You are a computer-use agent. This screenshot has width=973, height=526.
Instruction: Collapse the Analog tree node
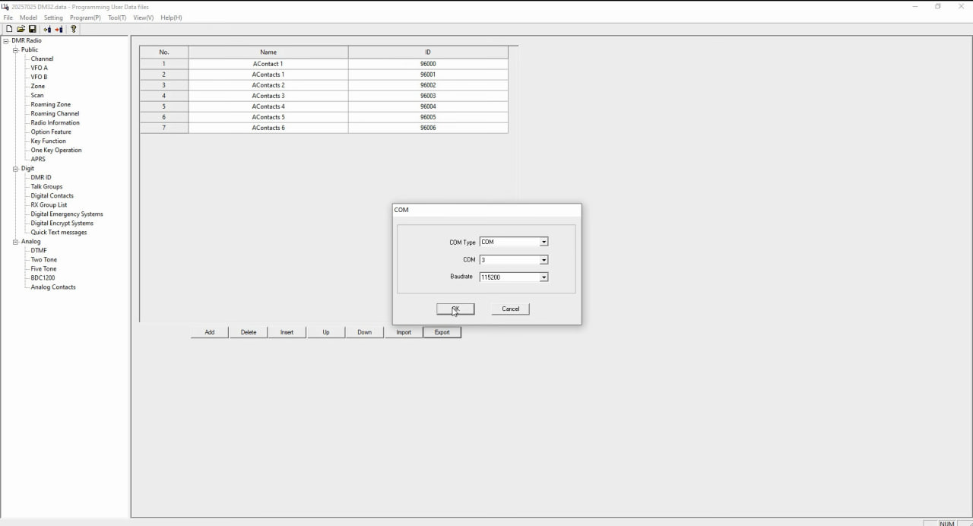(15, 242)
